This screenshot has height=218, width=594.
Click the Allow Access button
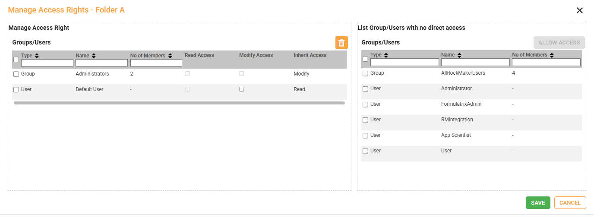[559, 43]
